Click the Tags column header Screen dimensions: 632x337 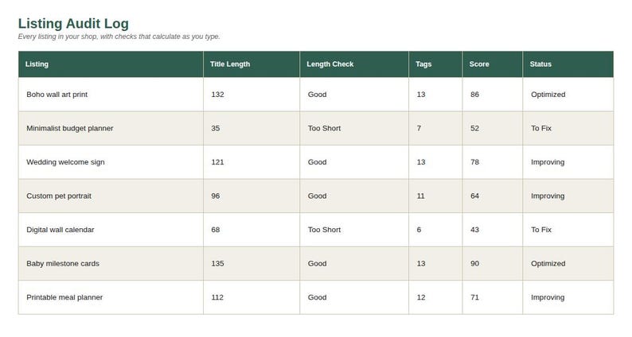435,64
